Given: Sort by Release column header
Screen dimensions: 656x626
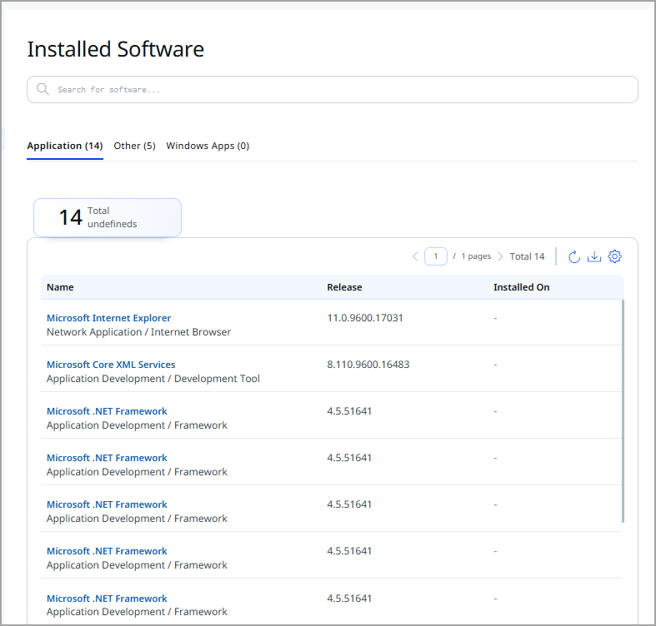Looking at the screenshot, I should (x=344, y=287).
